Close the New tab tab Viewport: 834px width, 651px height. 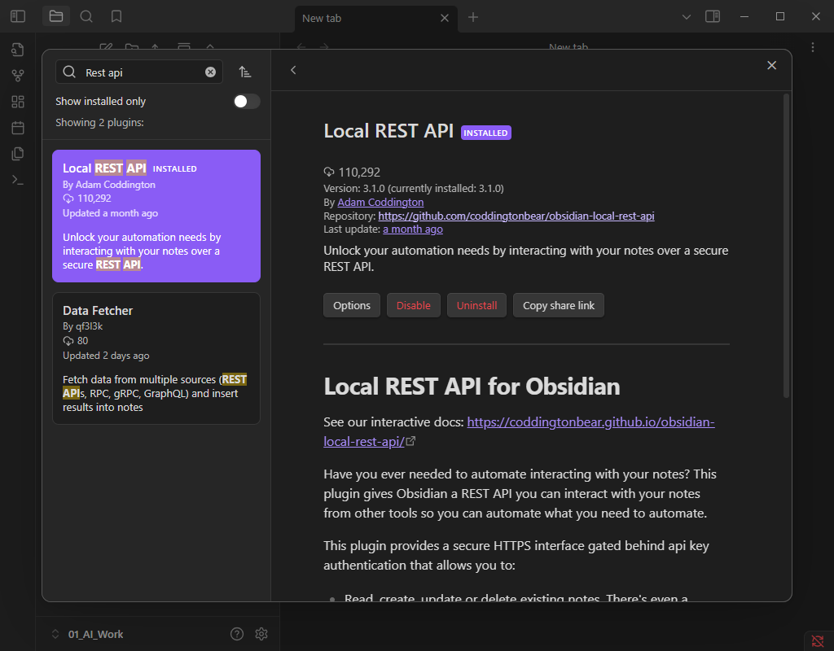[445, 18]
